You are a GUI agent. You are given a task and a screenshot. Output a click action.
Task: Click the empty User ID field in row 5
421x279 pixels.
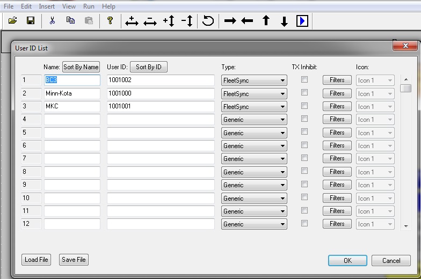pyautogui.click(x=161, y=133)
